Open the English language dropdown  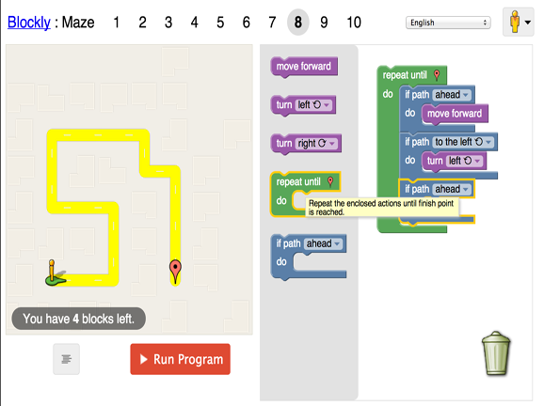coord(448,23)
